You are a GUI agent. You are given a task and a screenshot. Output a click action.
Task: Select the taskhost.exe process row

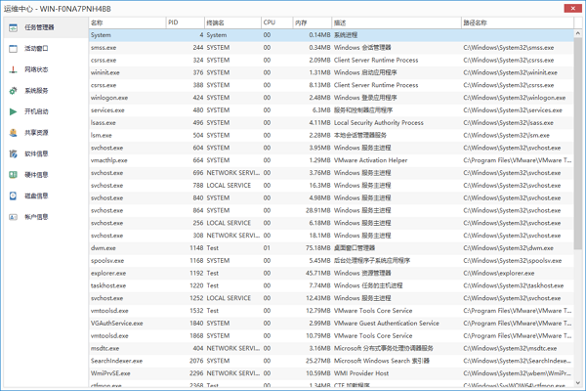coord(331,285)
